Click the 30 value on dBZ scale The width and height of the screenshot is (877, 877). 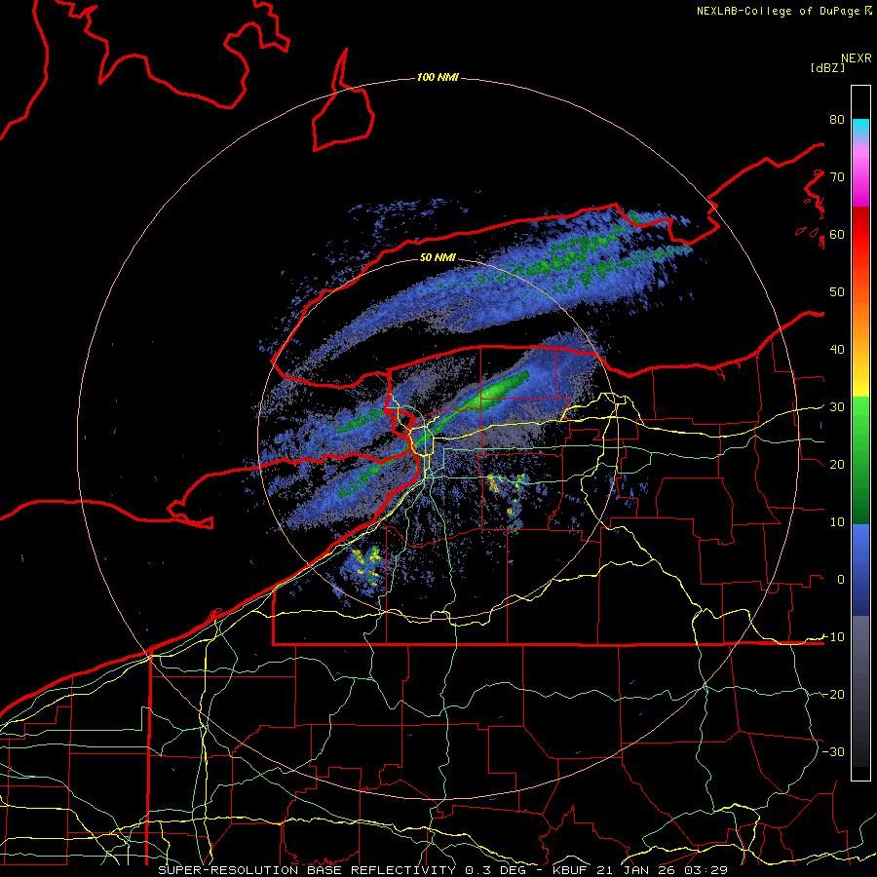pyautogui.click(x=837, y=407)
